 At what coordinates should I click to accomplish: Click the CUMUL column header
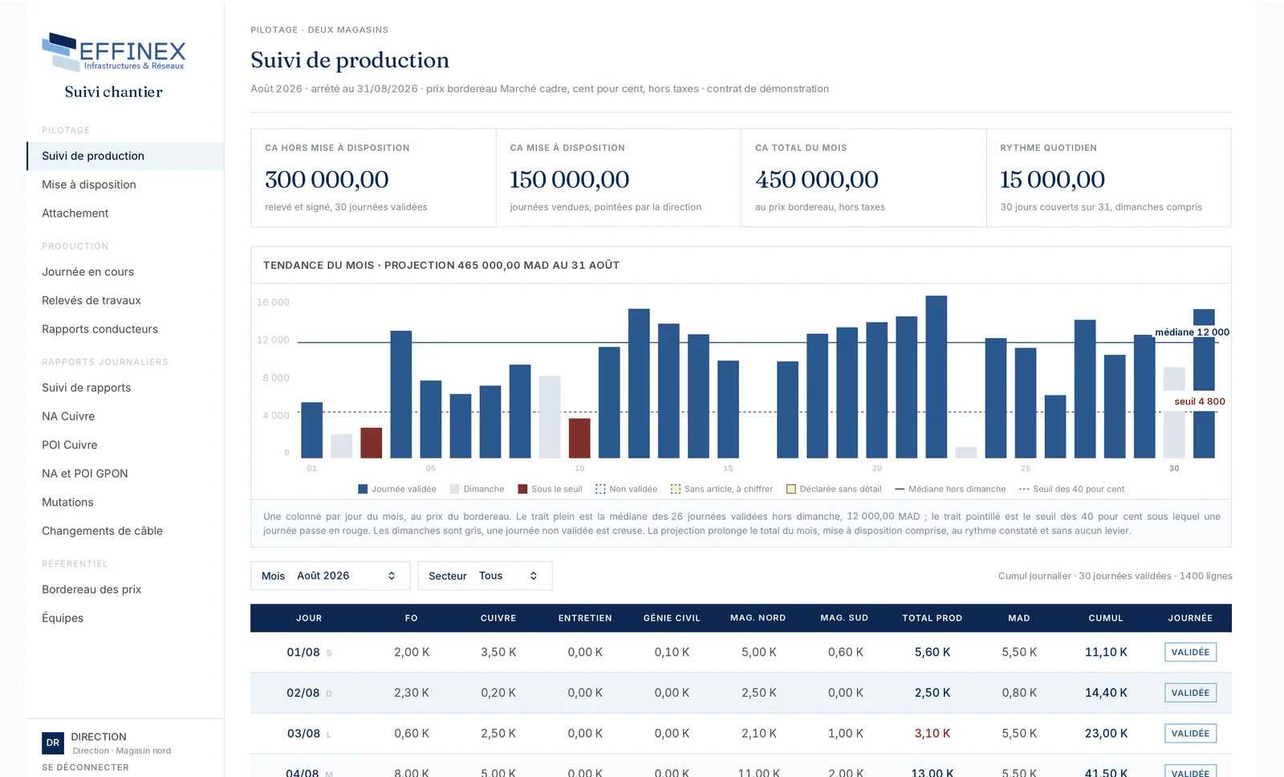pyautogui.click(x=1106, y=618)
